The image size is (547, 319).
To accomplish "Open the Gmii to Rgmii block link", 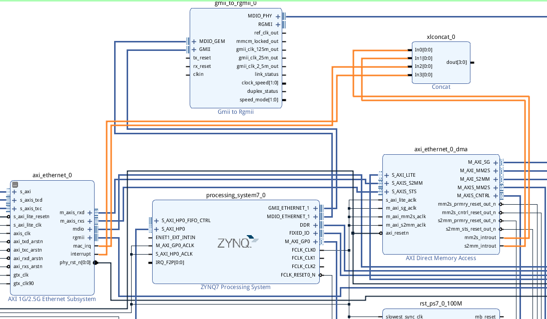I will tap(236, 112).
